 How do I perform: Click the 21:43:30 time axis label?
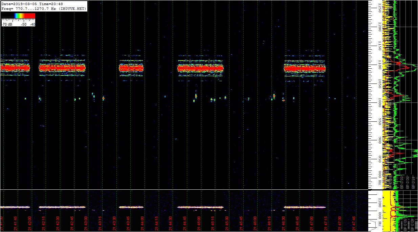[x=114, y=223]
